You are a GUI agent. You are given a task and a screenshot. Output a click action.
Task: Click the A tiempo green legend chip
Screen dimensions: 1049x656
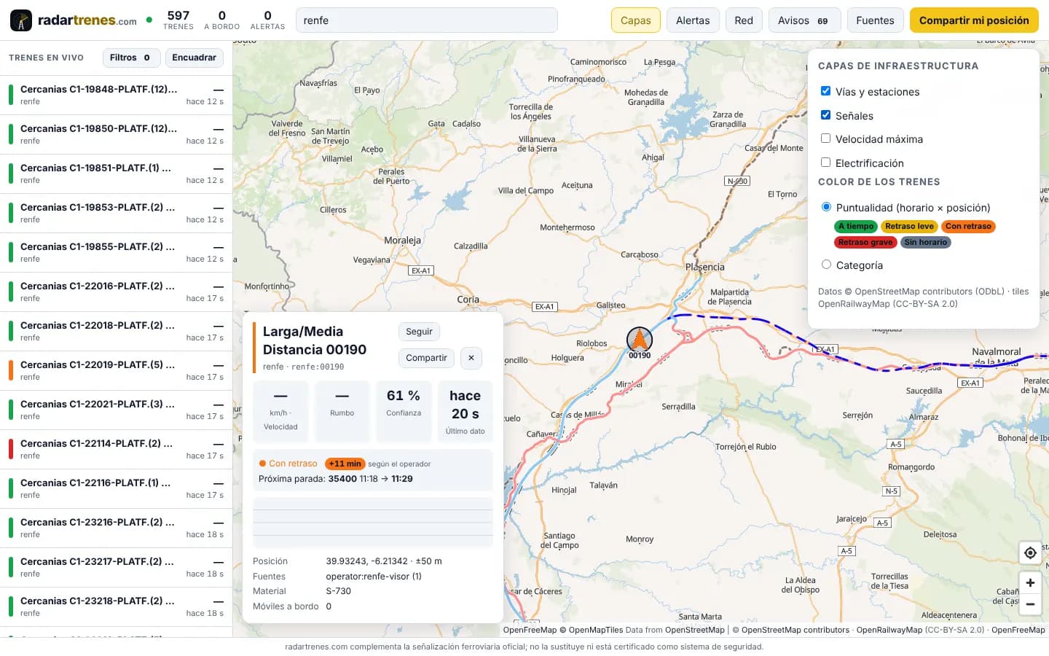click(856, 227)
